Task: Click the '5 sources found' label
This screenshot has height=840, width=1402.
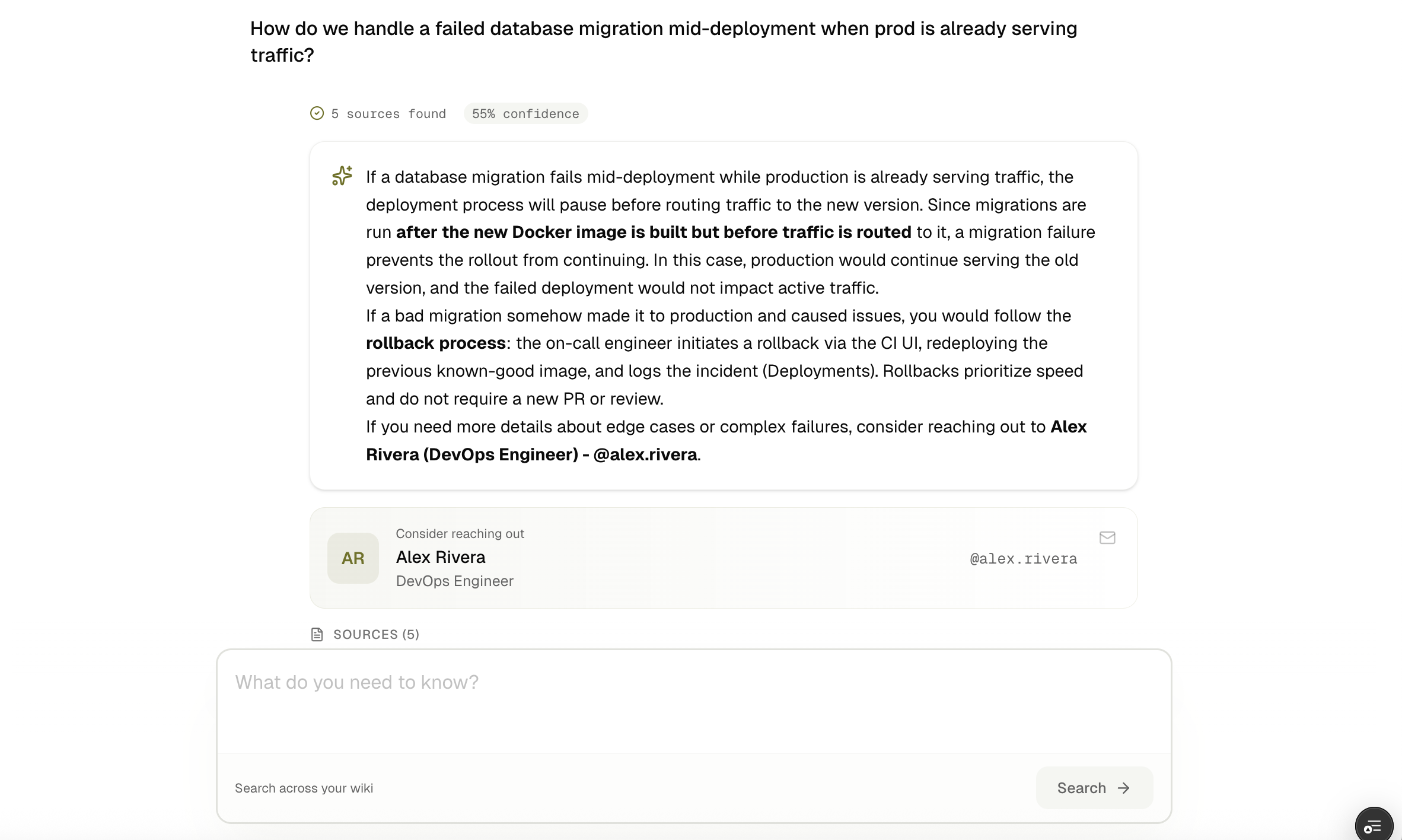Action: click(x=388, y=113)
